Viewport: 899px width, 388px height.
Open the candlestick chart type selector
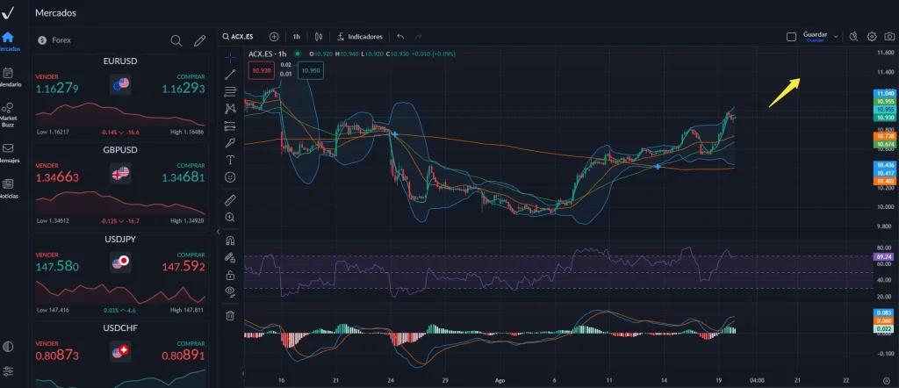[x=319, y=37]
